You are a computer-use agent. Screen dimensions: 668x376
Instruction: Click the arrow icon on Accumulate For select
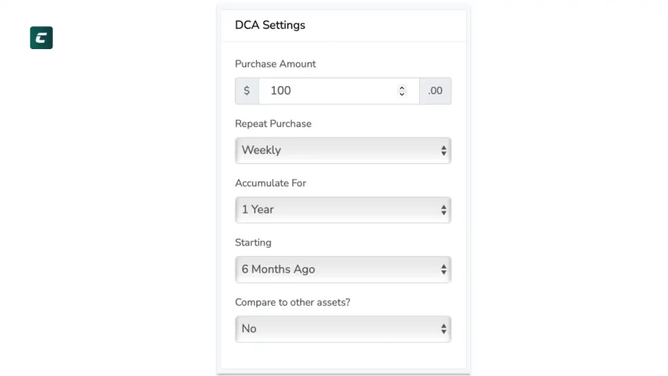(x=444, y=211)
